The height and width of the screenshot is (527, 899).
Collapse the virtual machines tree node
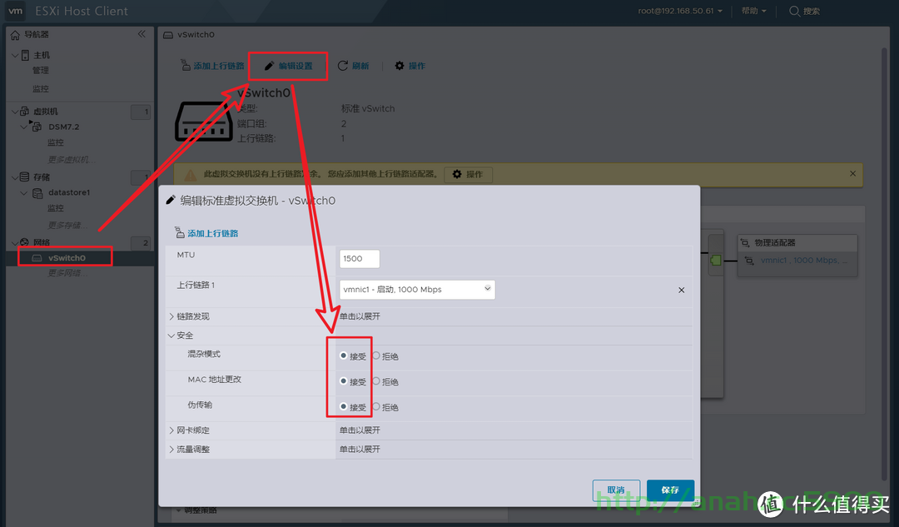pos(15,112)
